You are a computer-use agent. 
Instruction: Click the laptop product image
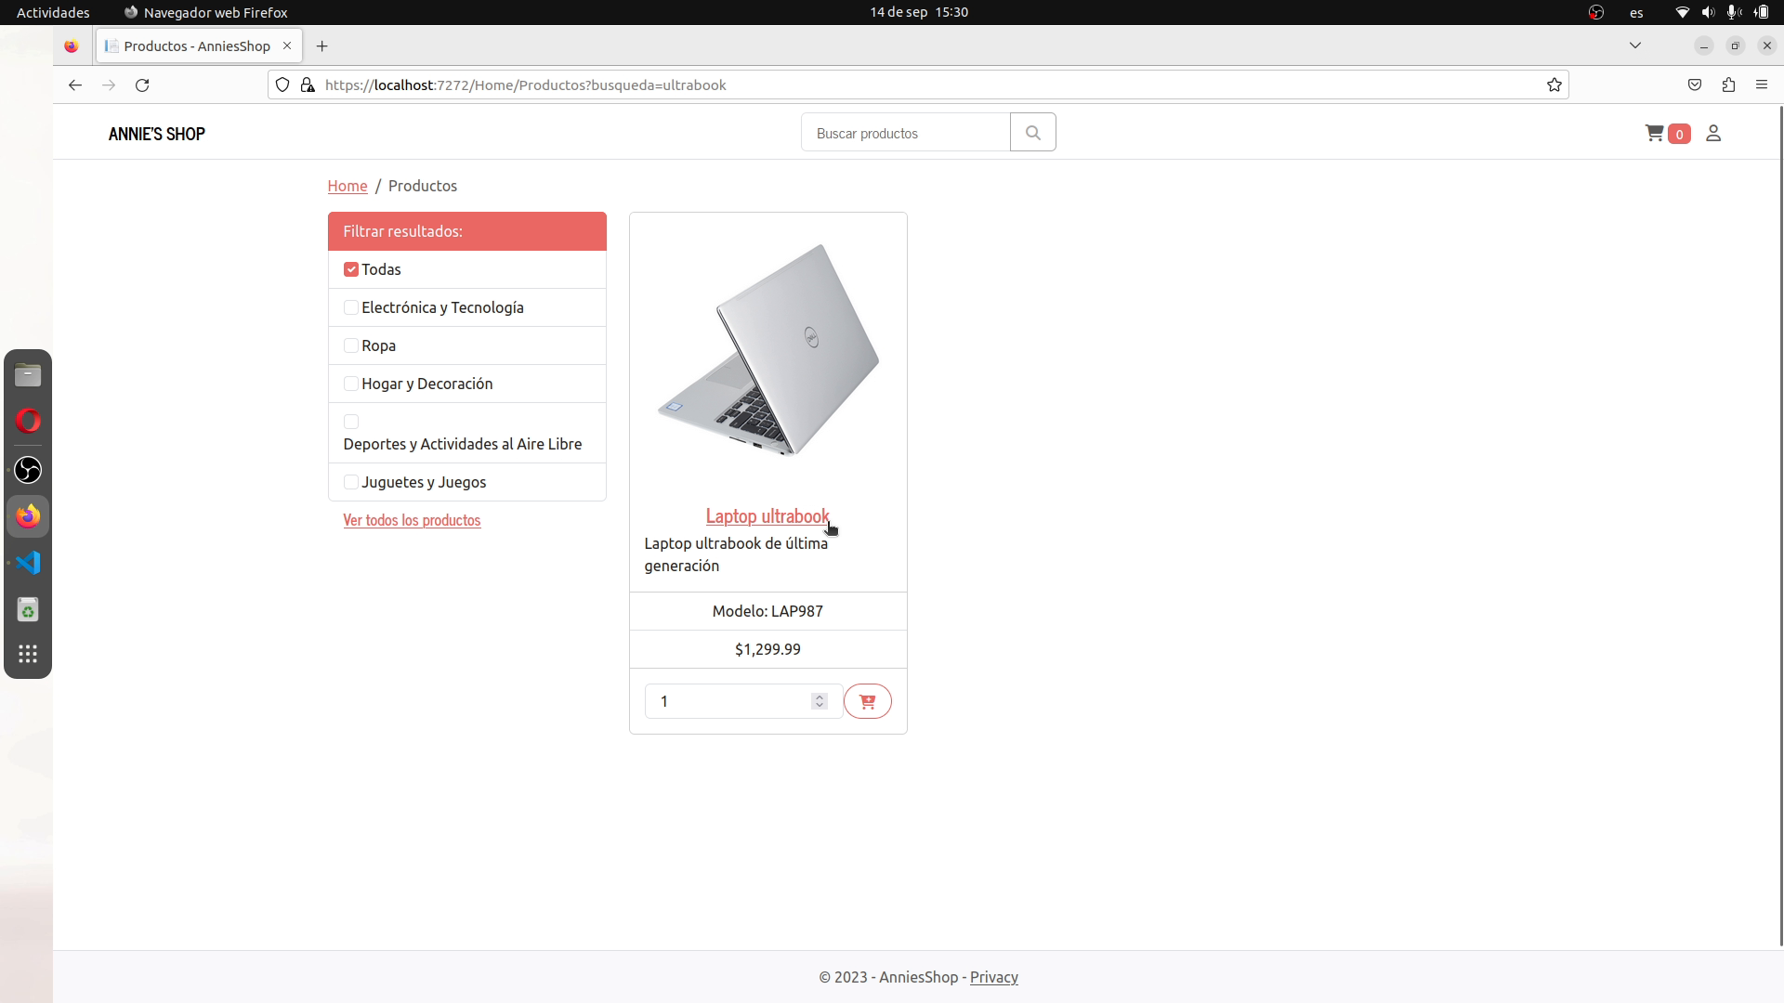768,350
